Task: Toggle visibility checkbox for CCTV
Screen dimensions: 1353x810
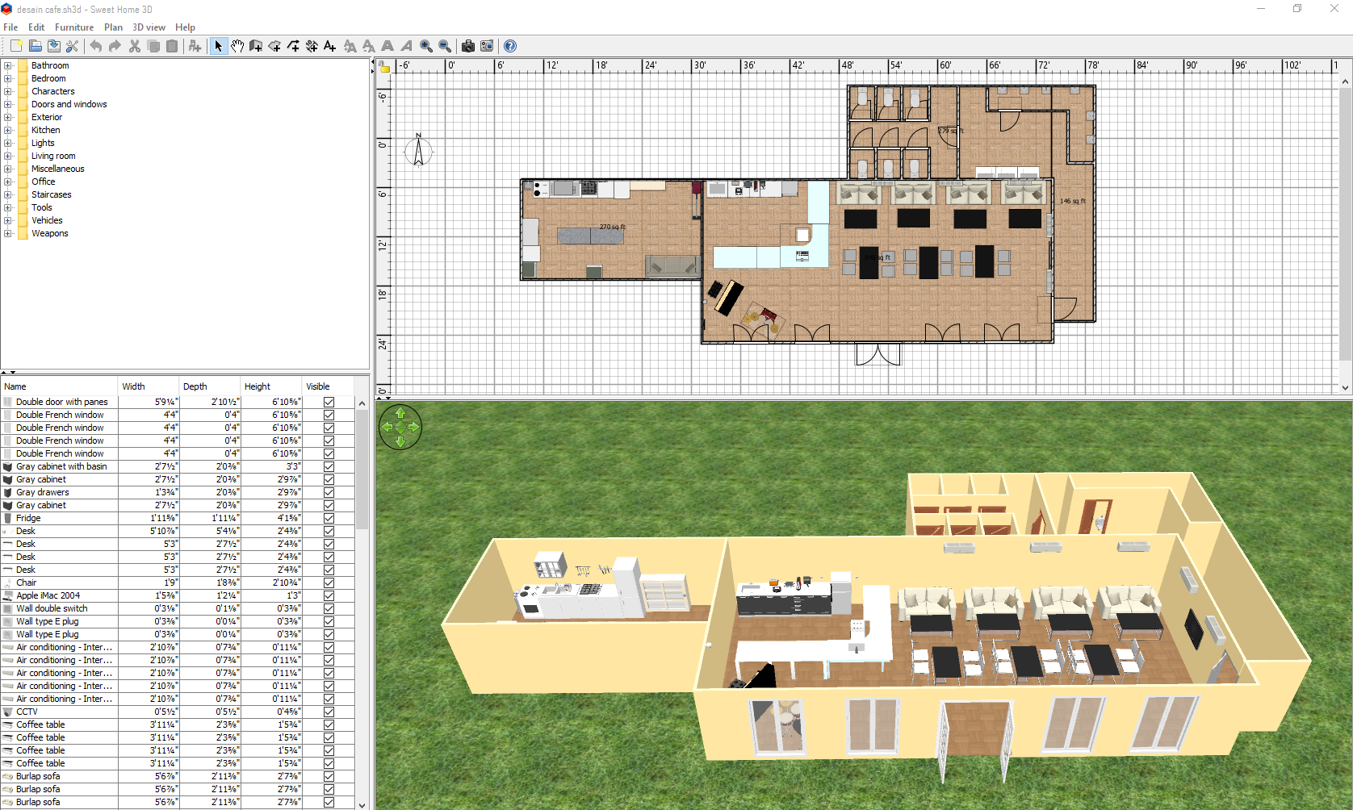Action: coord(329,712)
